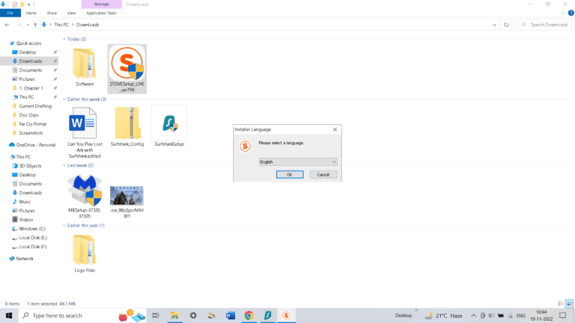Viewport: 575px width, 323px height.
Task: Open File Explorer from the taskbar
Action: 174,316
